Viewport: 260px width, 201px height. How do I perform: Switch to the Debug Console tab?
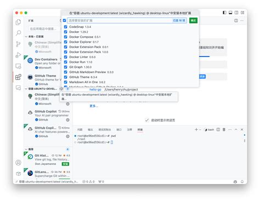click(x=105, y=130)
